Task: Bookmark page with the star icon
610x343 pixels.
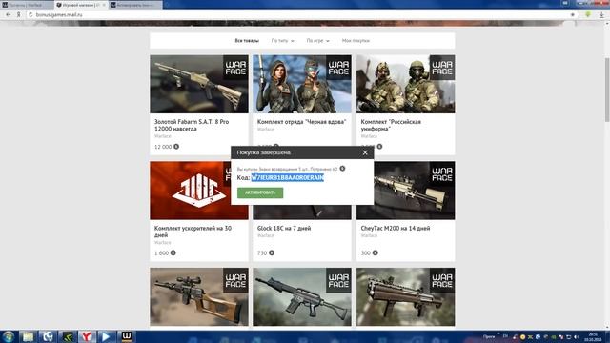Action: click(x=573, y=15)
